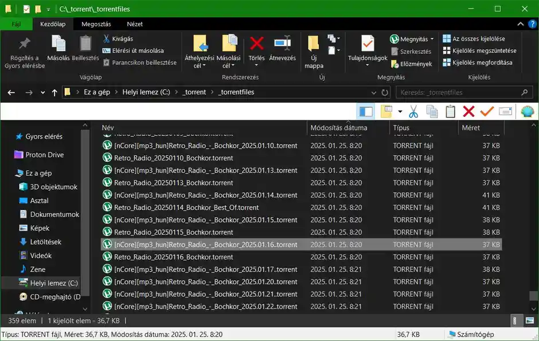
Task: Click the Másolás copy icon
Action: pos(58,44)
